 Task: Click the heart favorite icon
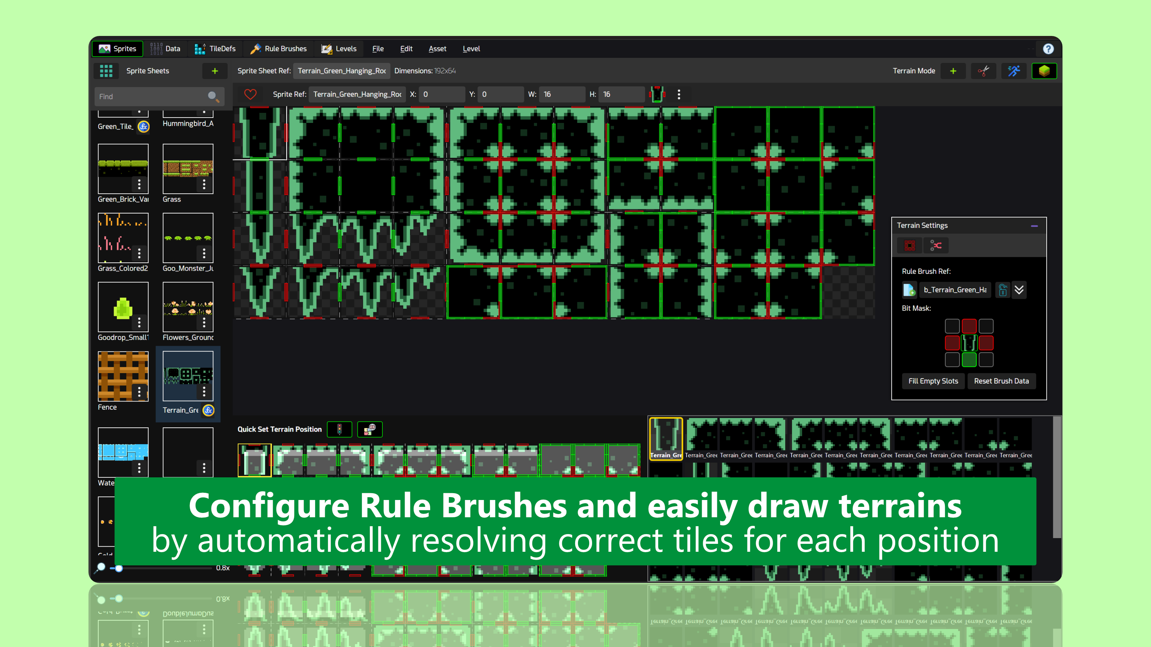point(250,94)
